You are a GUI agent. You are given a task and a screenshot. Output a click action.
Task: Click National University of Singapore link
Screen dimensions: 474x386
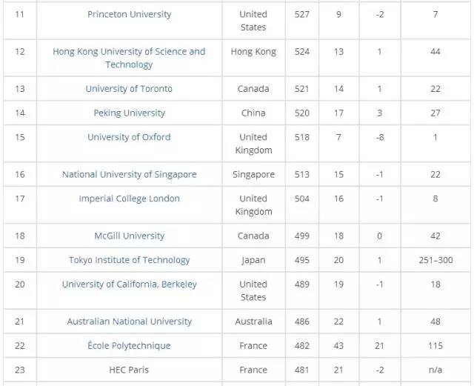click(x=129, y=175)
